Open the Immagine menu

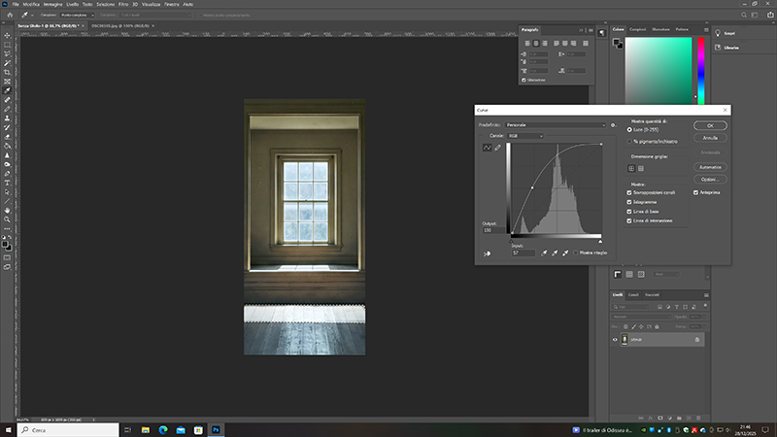pyautogui.click(x=52, y=4)
